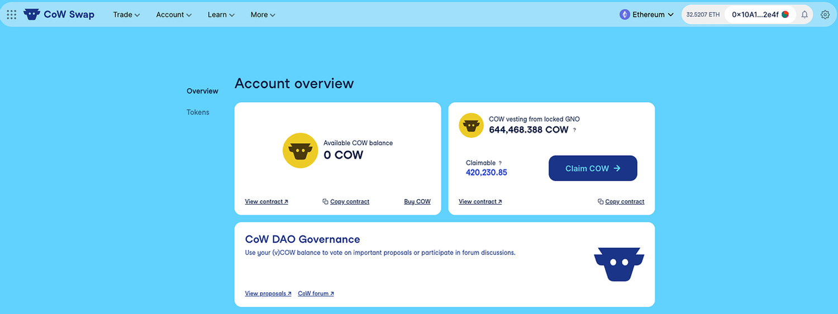This screenshot has height=314, width=838.
Task: Switch to the Tokens tab
Action: coord(198,112)
